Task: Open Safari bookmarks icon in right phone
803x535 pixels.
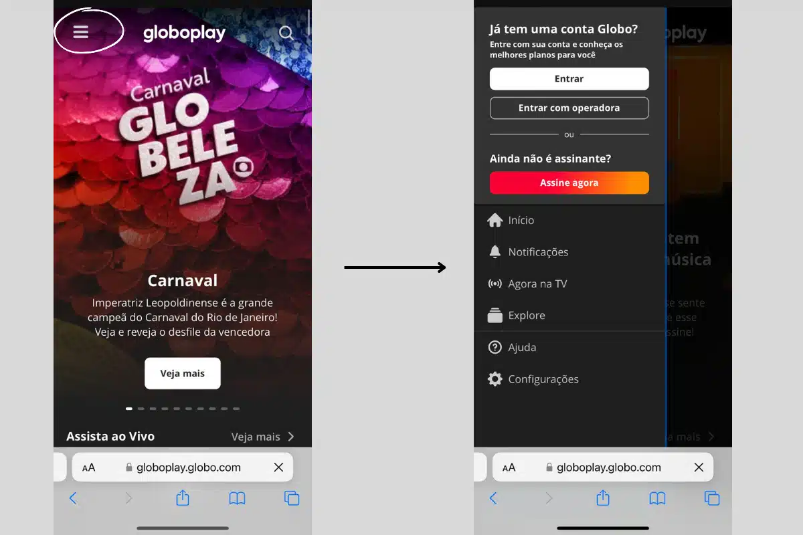Action: [658, 498]
